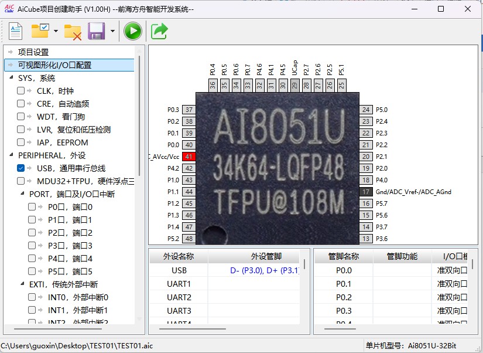This screenshot has height=353, width=483.
Task: Select INT1 外部中断1 tree item label
Action: point(78,310)
